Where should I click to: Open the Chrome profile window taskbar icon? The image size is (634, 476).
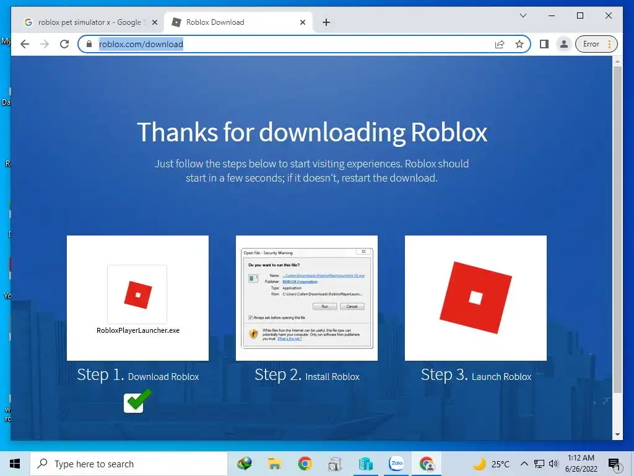(x=427, y=464)
